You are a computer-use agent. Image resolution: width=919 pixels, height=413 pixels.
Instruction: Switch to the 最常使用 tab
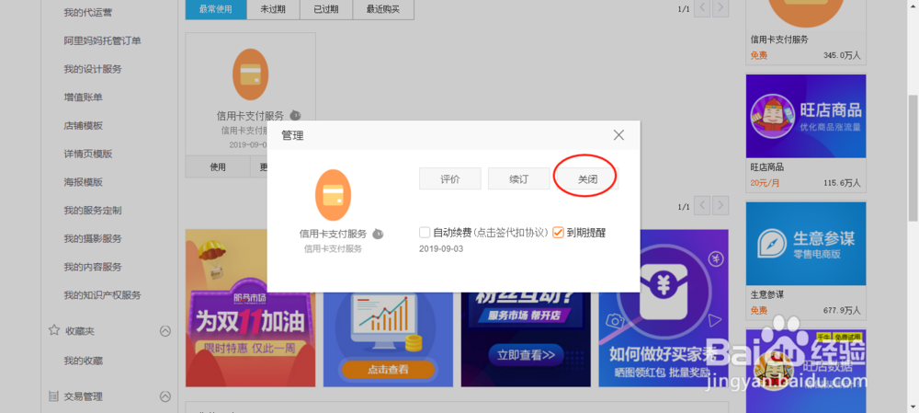(x=216, y=9)
